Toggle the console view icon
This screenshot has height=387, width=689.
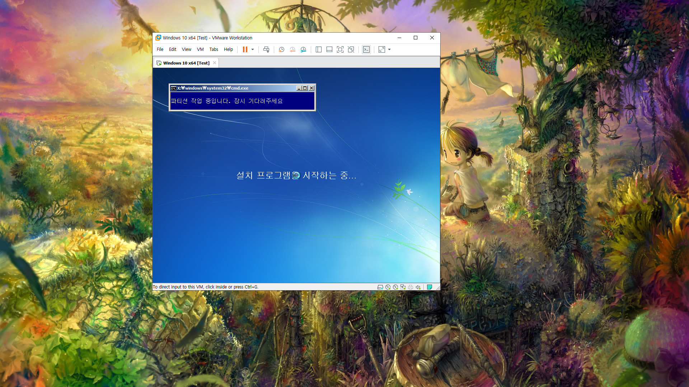(x=366, y=49)
